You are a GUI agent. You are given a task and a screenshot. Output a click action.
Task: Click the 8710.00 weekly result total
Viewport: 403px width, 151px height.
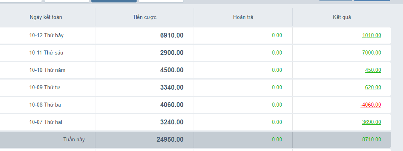point(371,139)
